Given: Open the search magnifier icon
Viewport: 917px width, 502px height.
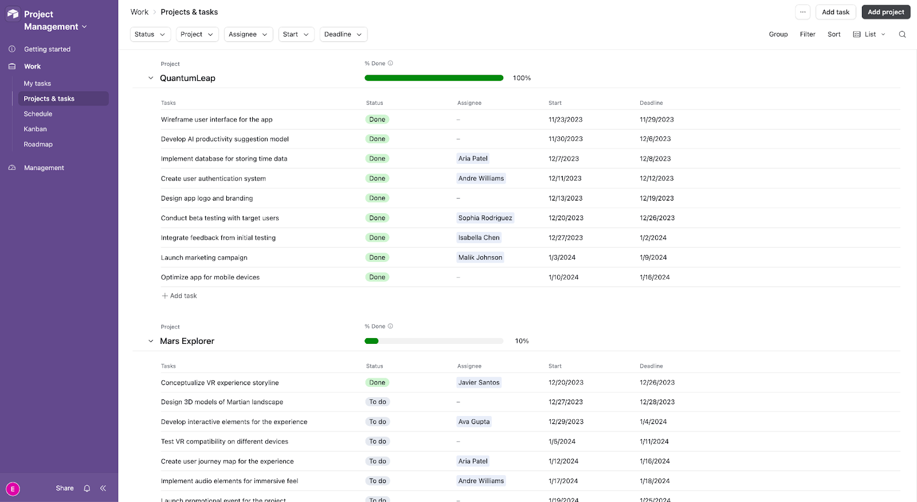Looking at the screenshot, I should (x=902, y=34).
